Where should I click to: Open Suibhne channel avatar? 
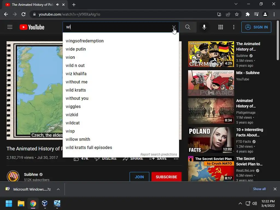tap(13, 176)
